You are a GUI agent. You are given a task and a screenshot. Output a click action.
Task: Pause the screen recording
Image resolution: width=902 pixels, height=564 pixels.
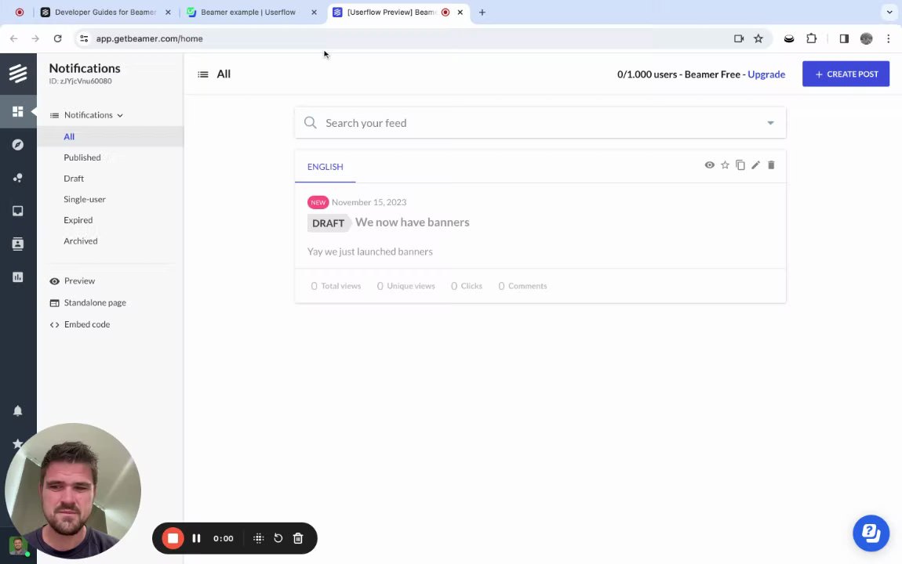pos(196,538)
